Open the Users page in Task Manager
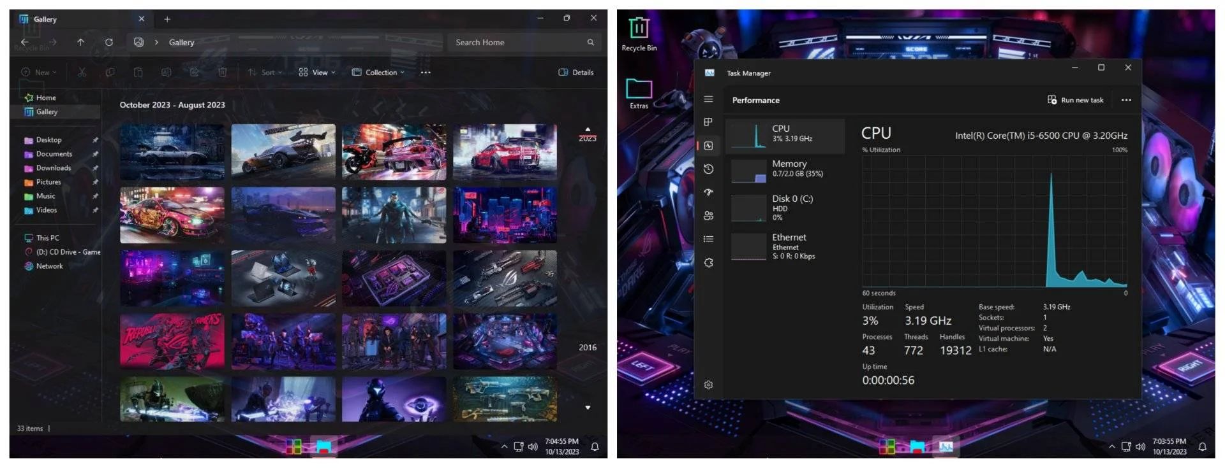 pos(708,216)
